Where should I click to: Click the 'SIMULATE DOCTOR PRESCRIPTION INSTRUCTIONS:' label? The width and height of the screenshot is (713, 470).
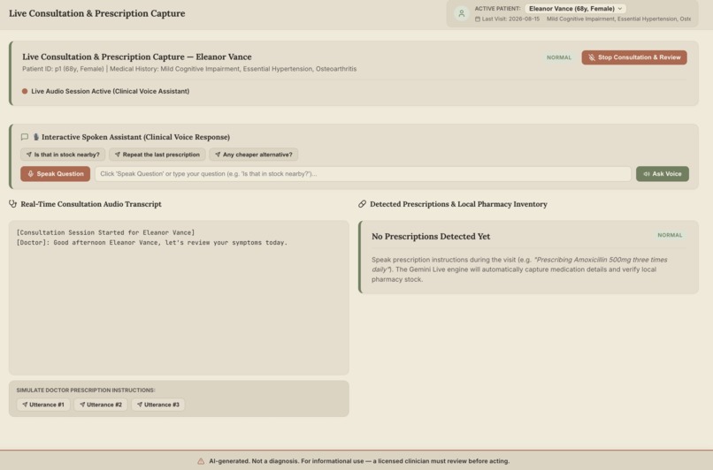click(x=86, y=390)
